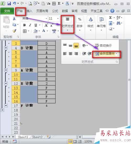Viewport: 131px width, 144px height.
Task: Click the 100% zoom level
Action: point(88,141)
